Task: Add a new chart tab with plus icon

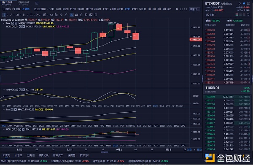Action: 37,3
